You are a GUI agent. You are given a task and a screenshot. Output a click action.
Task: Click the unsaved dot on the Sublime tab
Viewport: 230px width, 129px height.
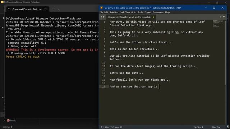tap(153, 17)
